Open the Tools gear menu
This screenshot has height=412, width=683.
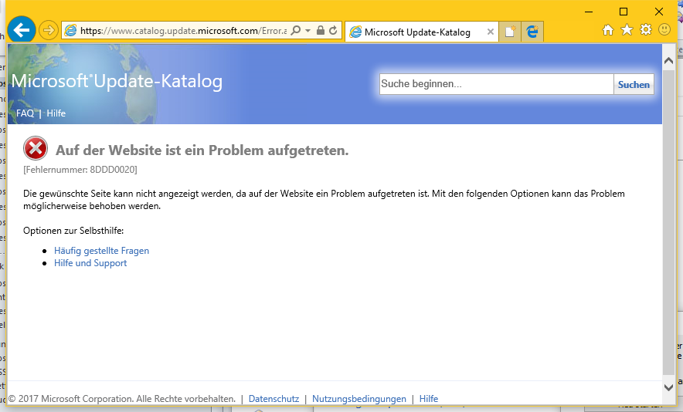click(x=646, y=29)
